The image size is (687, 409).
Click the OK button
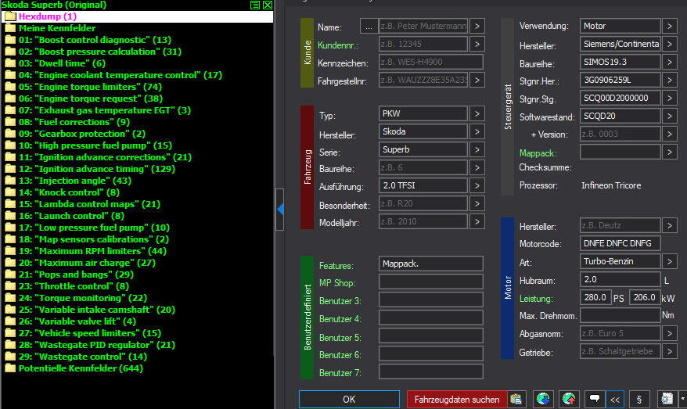(349, 400)
